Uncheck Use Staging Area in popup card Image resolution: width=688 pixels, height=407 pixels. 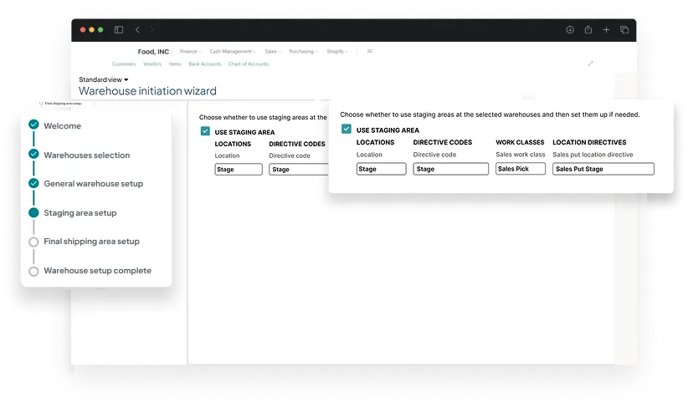[x=347, y=130]
